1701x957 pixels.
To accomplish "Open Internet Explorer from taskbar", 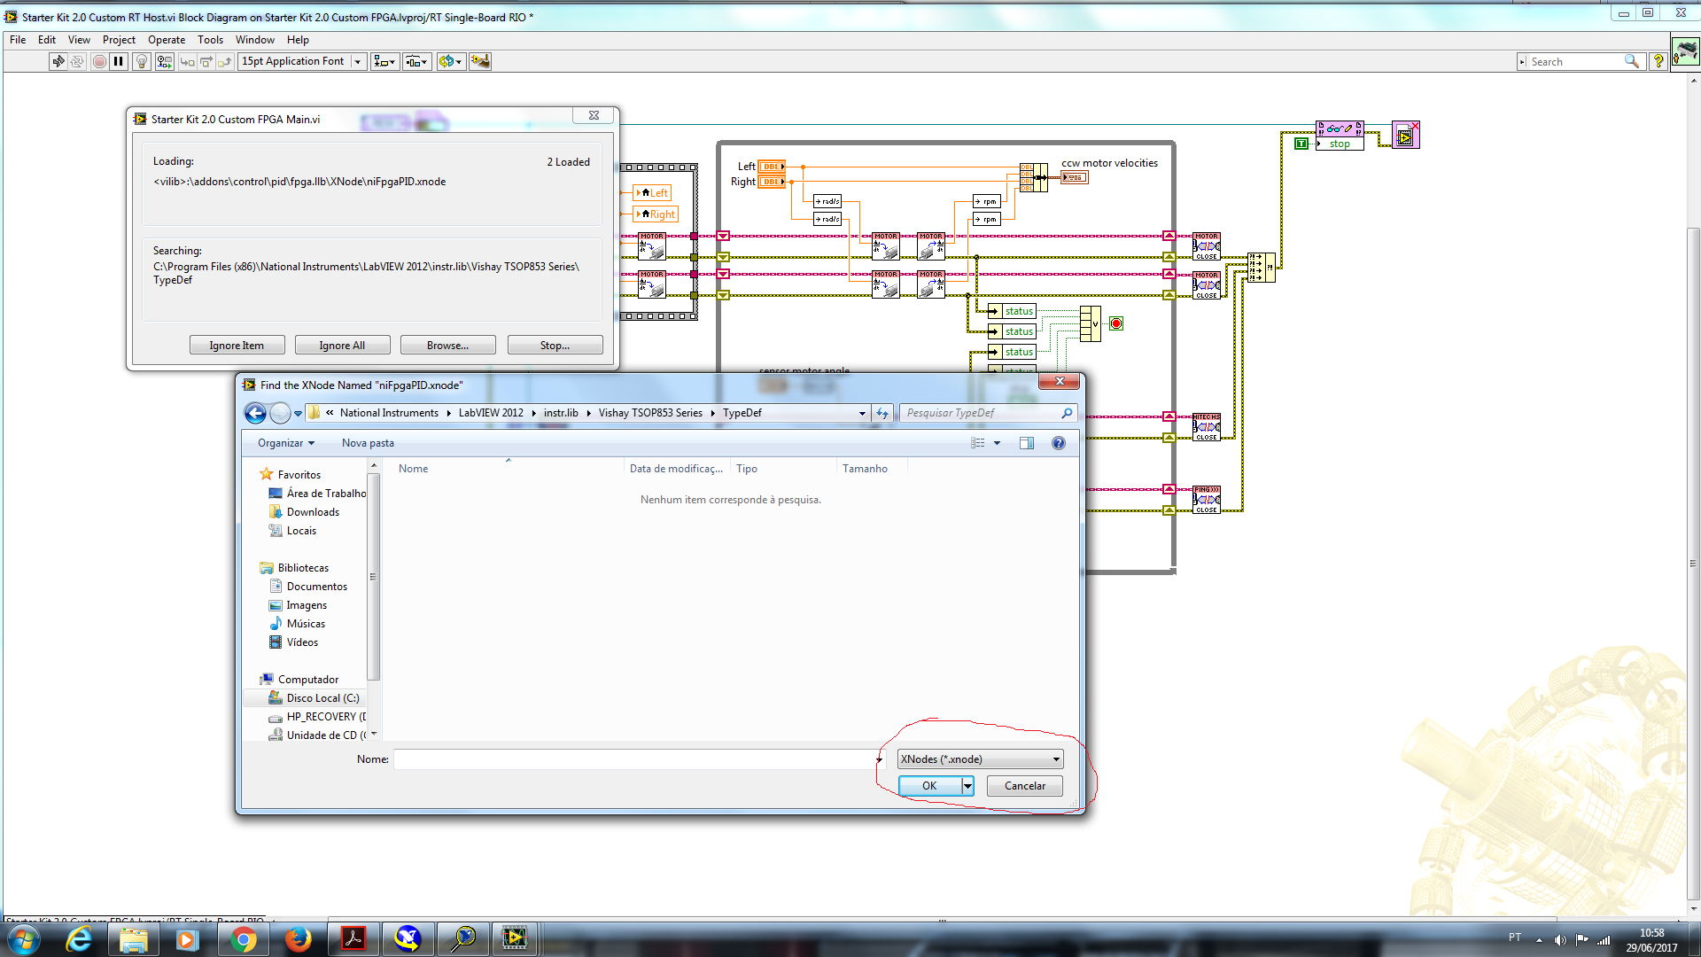I will [x=79, y=939].
